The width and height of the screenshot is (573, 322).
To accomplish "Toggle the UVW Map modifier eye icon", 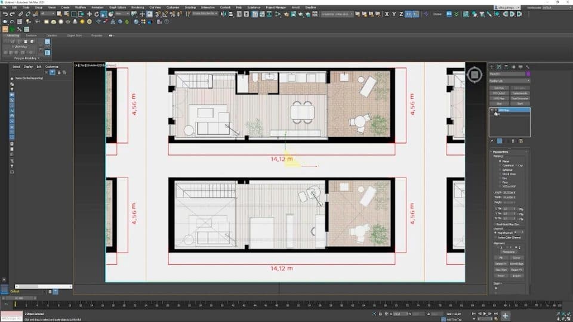I will point(492,110).
